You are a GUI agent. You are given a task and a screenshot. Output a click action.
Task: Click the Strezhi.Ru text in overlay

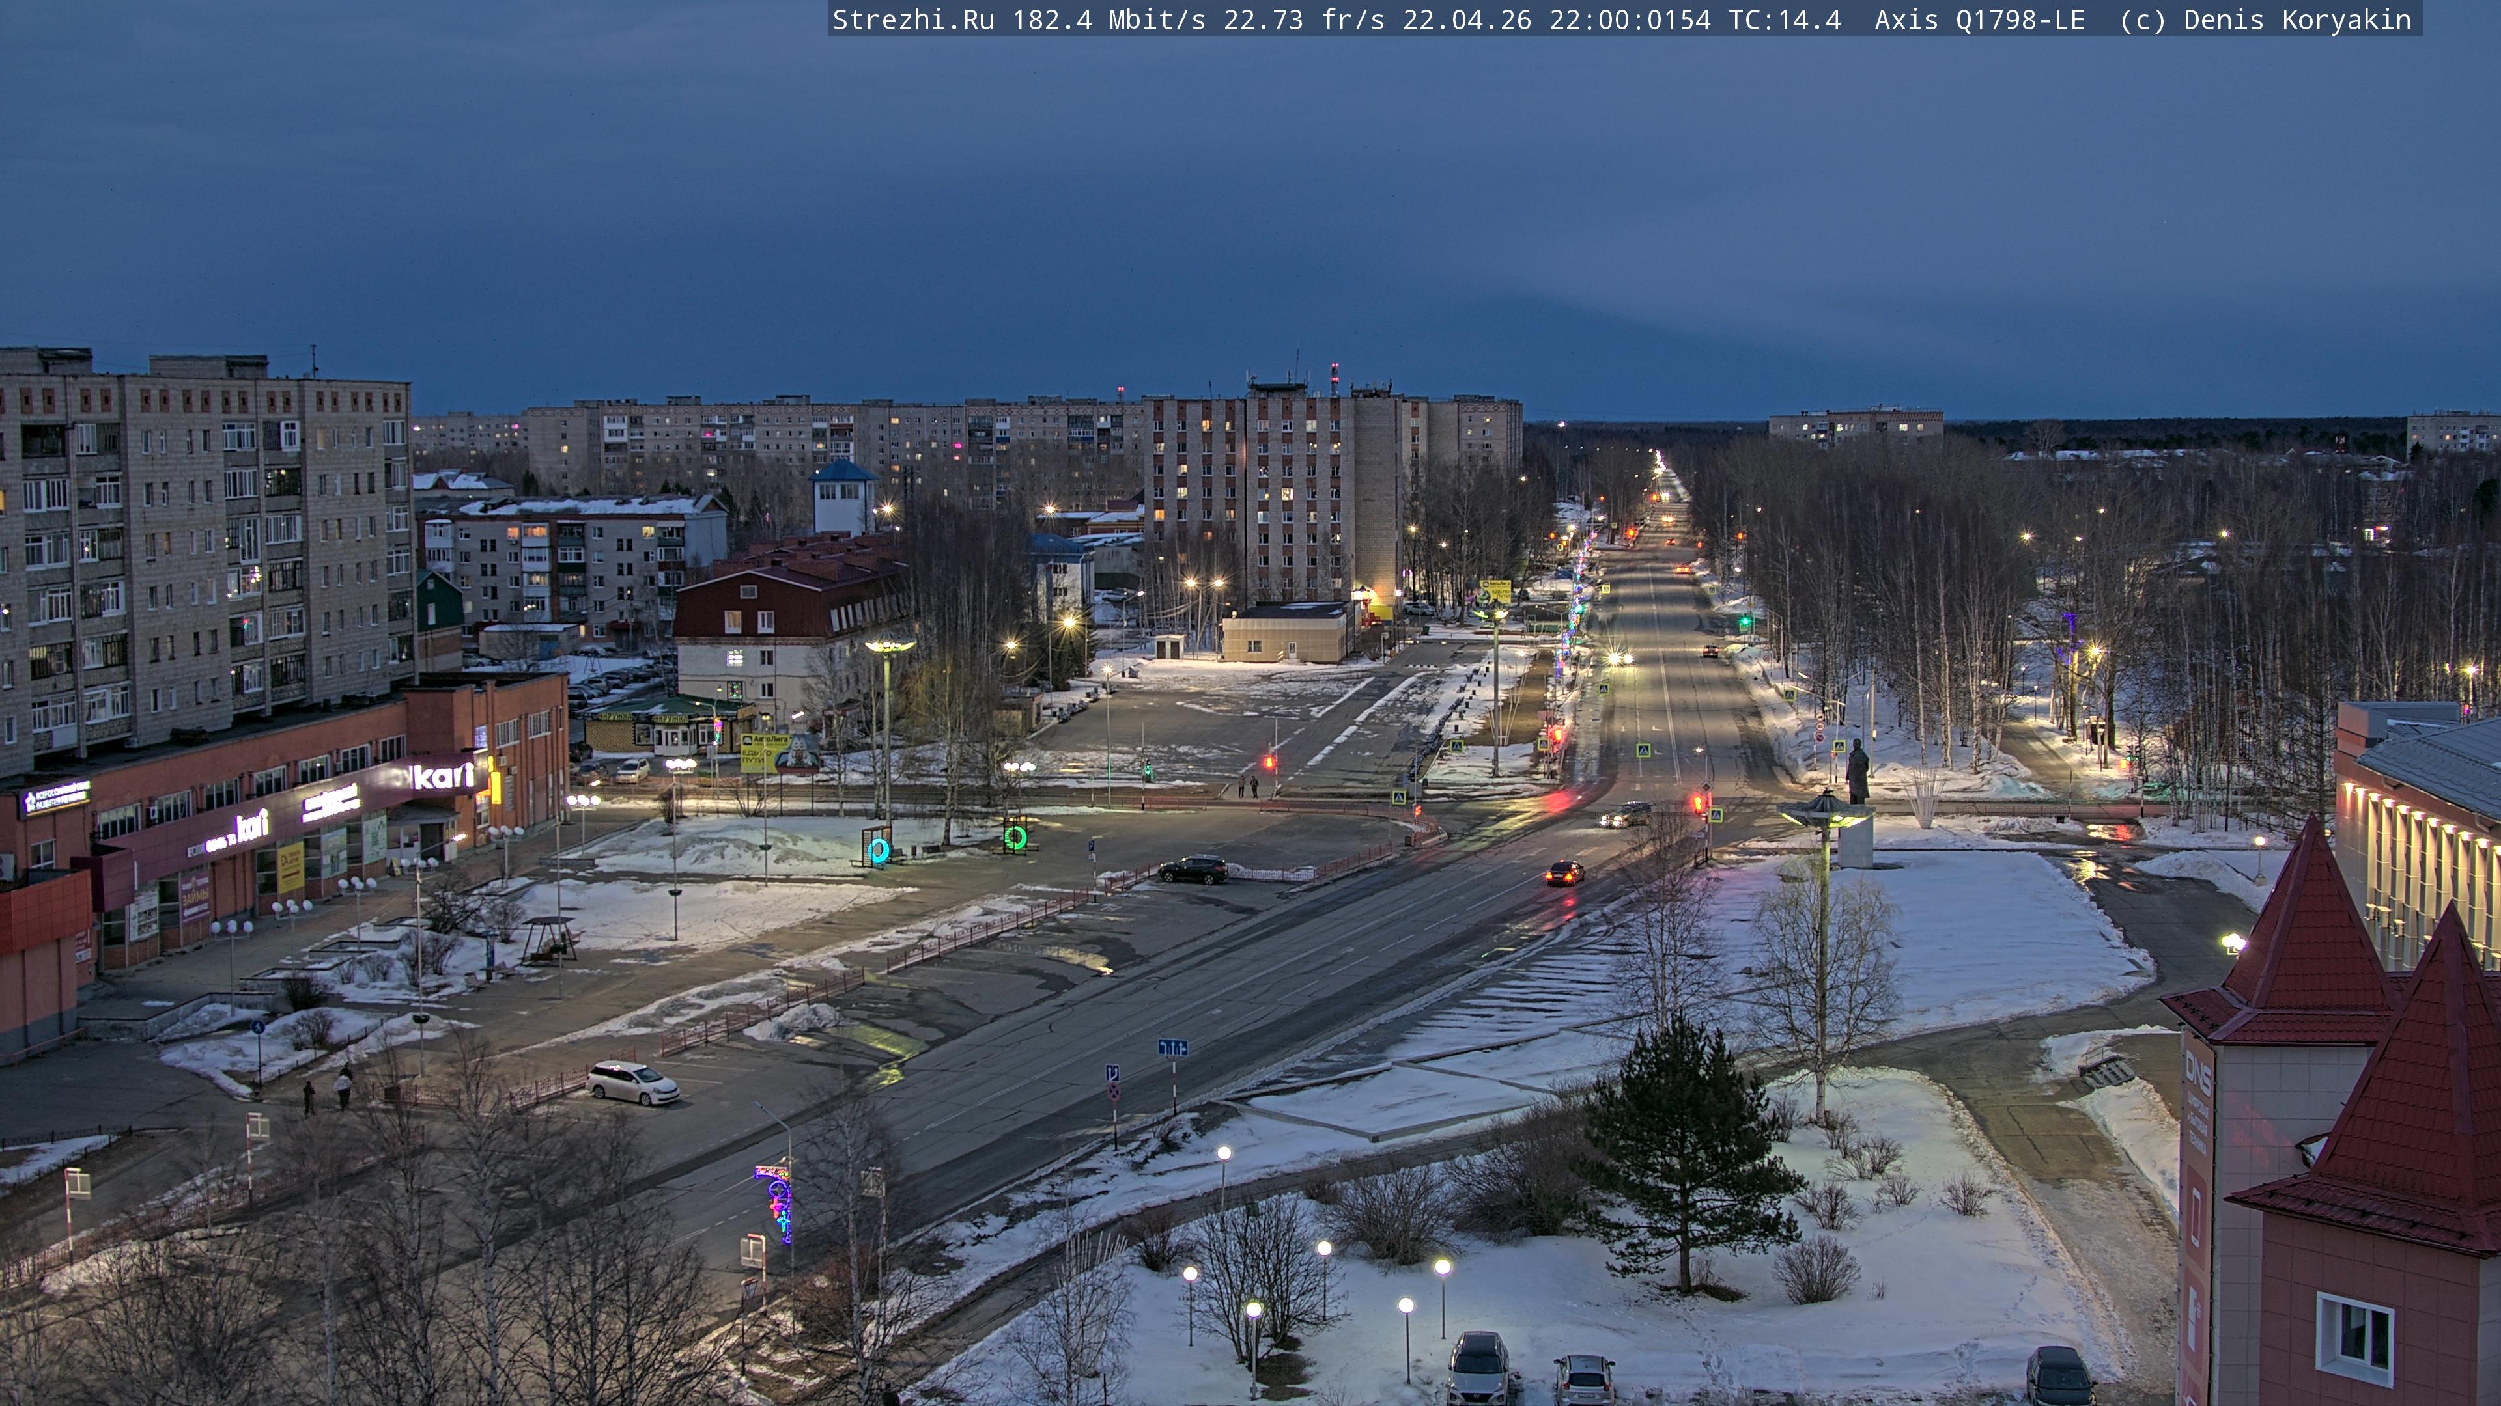click(912, 20)
